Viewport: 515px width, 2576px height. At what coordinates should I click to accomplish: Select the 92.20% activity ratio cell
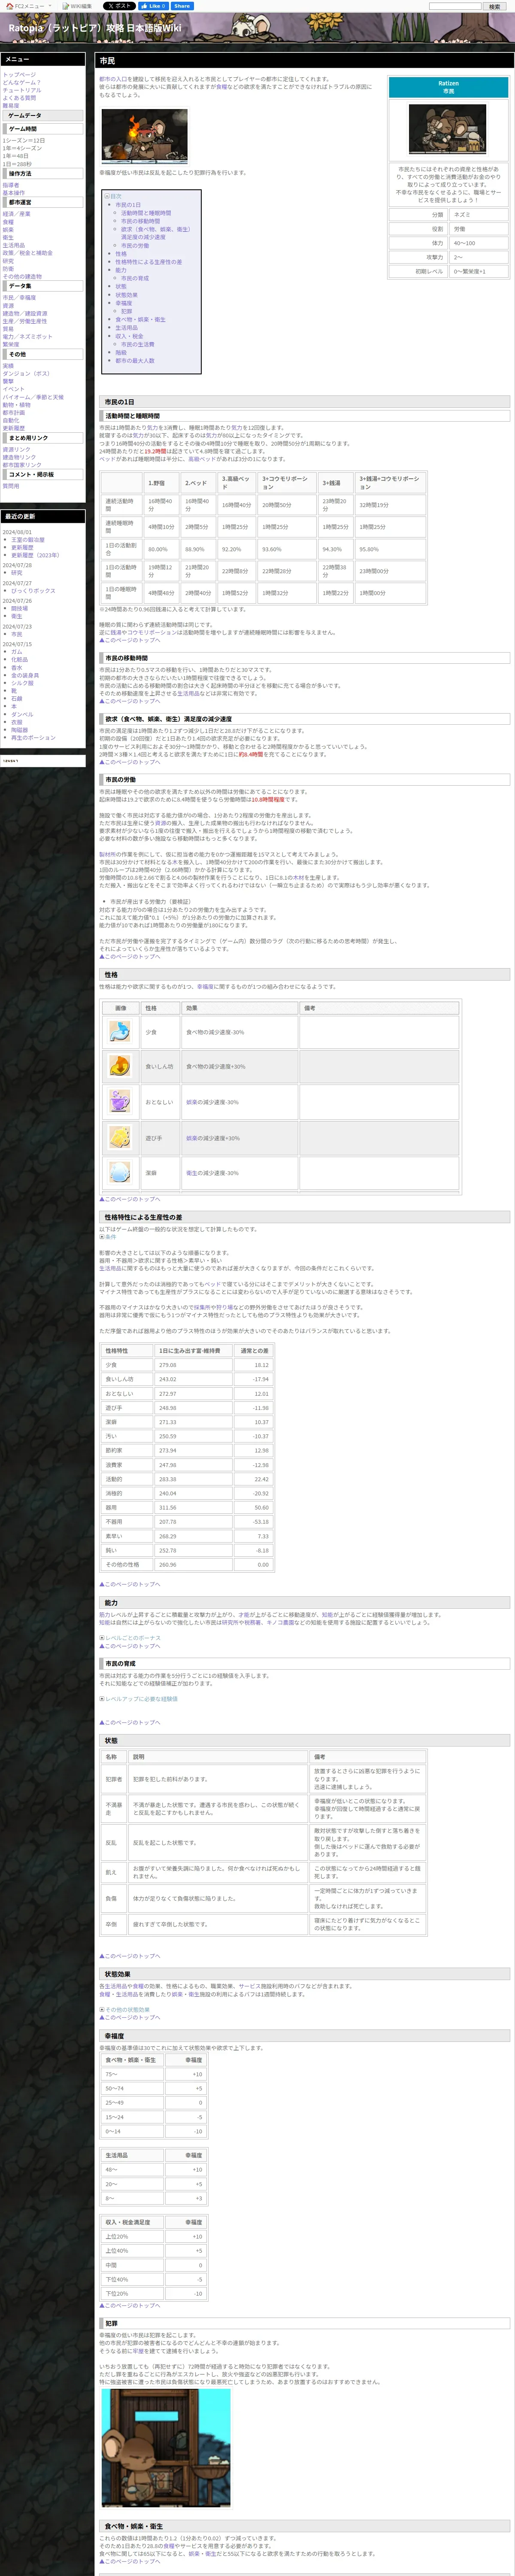pos(236,549)
